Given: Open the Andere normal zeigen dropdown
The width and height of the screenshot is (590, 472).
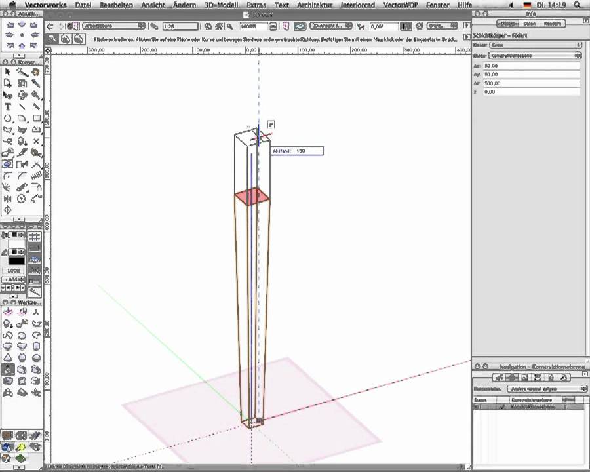Looking at the screenshot, I should [547, 389].
